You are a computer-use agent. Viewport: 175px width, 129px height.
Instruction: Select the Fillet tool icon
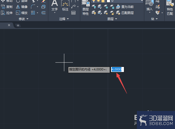coord(33,7)
